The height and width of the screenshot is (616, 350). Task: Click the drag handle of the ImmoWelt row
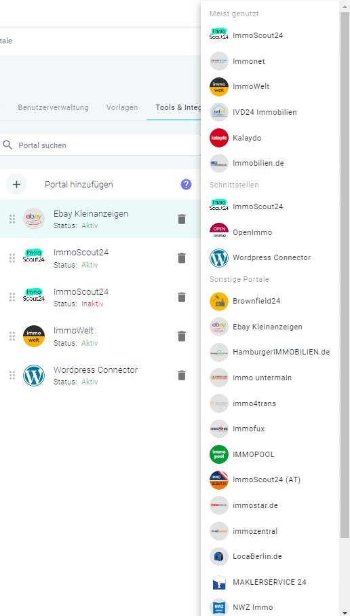pos(12,336)
